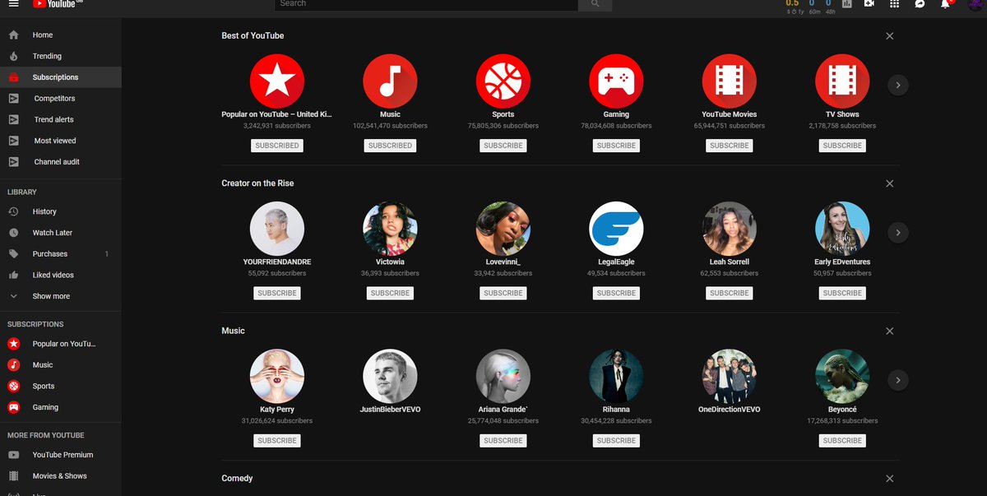Select Subscriptions in sidebar
987x496 pixels.
tap(61, 77)
